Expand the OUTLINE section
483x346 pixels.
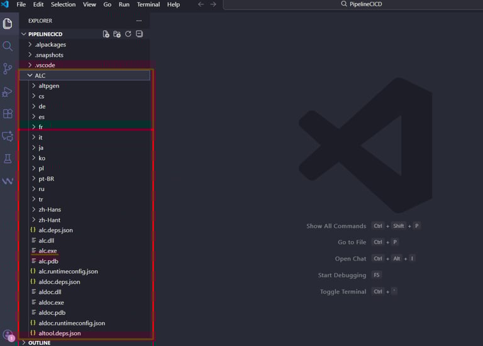85,343
